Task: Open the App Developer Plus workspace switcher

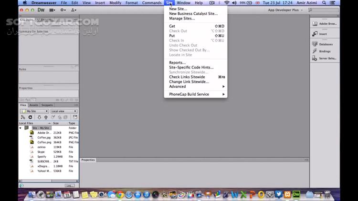Action: click(285, 10)
